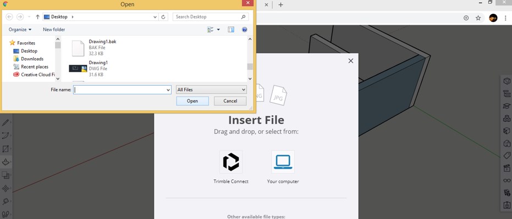This screenshot has height=219, width=512.
Task: Select the Line pencil tool
Action: point(5,123)
